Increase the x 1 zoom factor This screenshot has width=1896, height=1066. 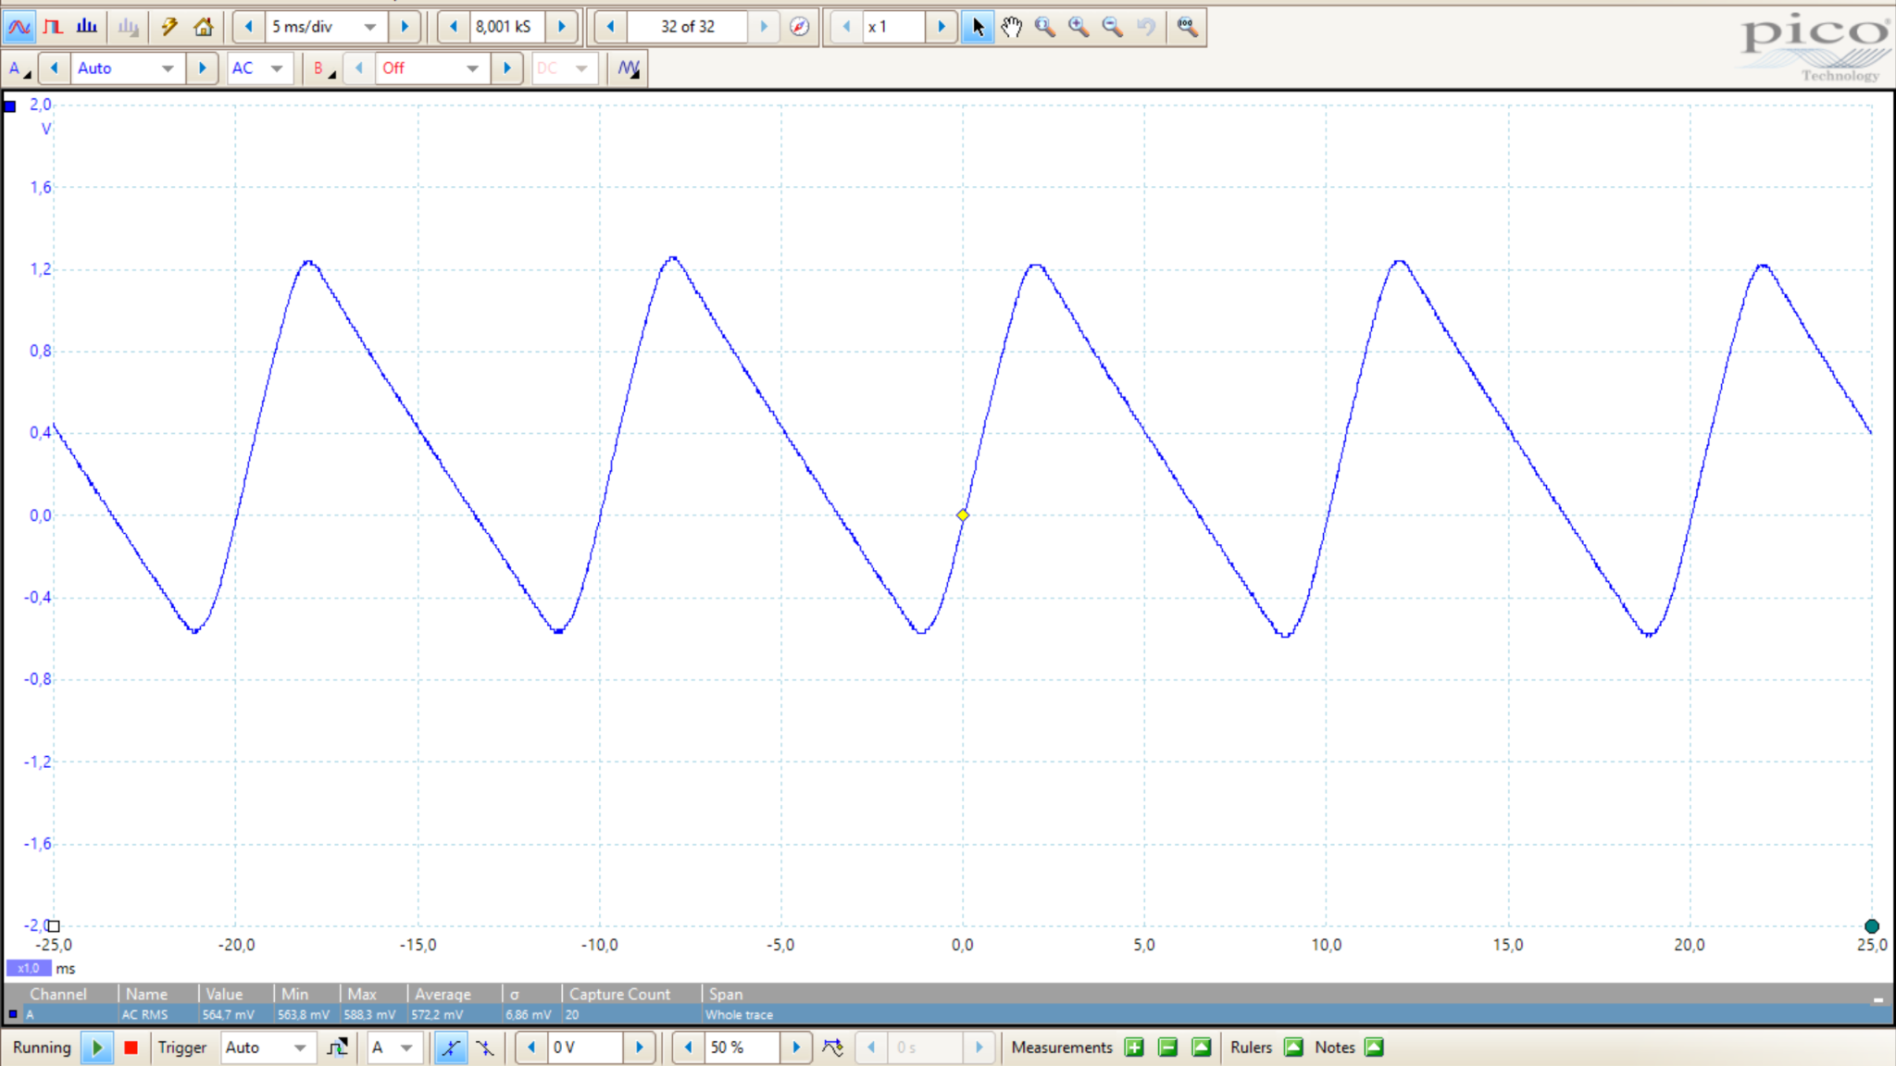[942, 27]
